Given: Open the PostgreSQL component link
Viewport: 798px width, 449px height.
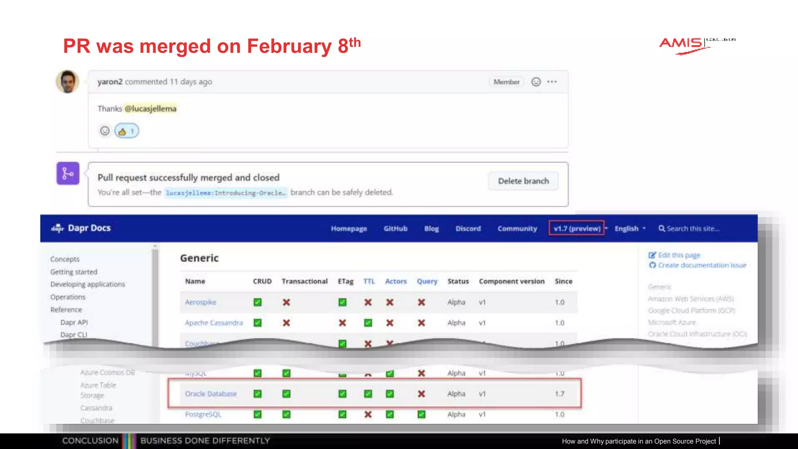Looking at the screenshot, I should [x=203, y=415].
